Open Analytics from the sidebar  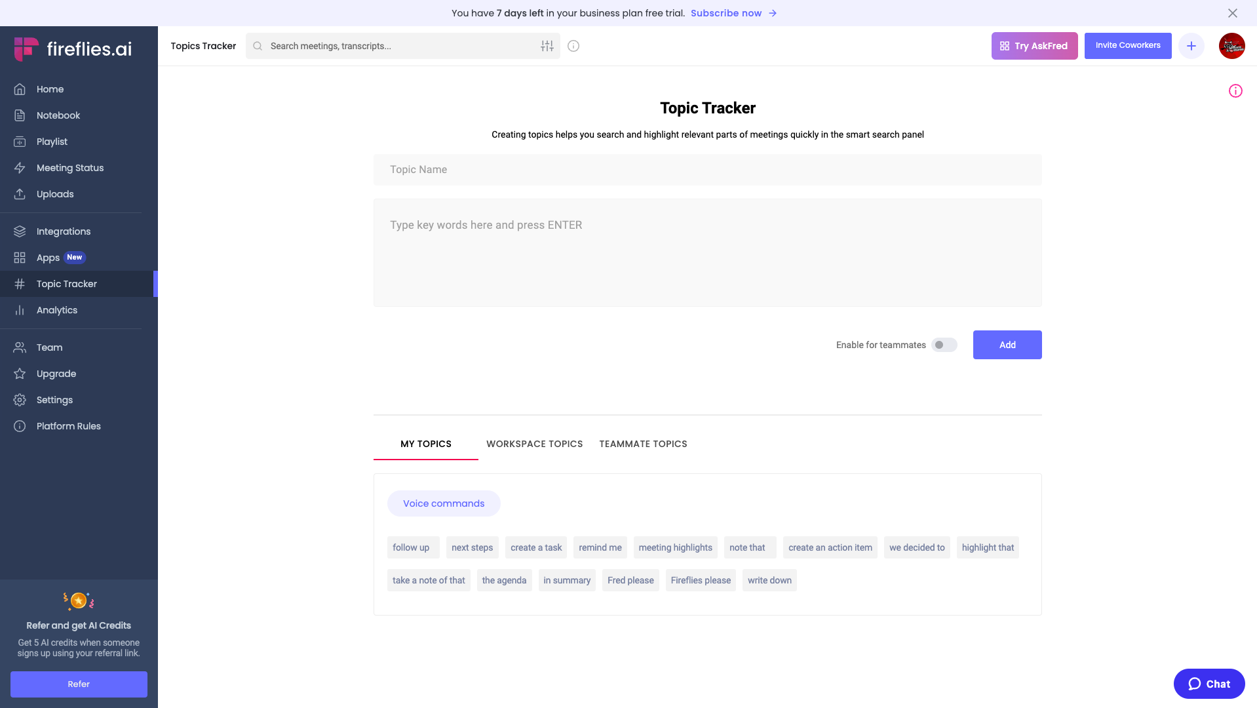20,310
